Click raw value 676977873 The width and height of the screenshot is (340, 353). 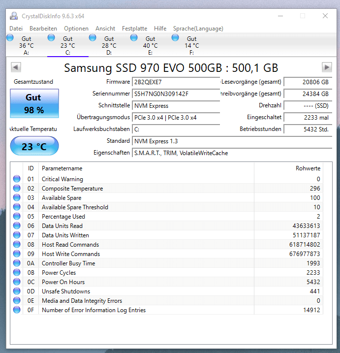[305, 254]
